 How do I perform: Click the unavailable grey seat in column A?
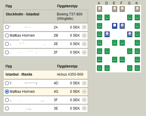100,9
